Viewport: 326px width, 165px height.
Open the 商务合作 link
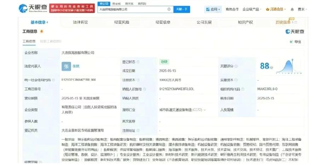coord(232,9)
